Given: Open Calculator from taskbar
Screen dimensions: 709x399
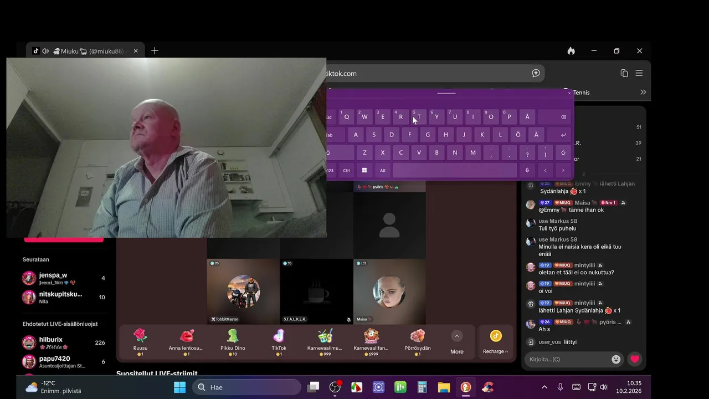Looking at the screenshot, I should point(422,387).
